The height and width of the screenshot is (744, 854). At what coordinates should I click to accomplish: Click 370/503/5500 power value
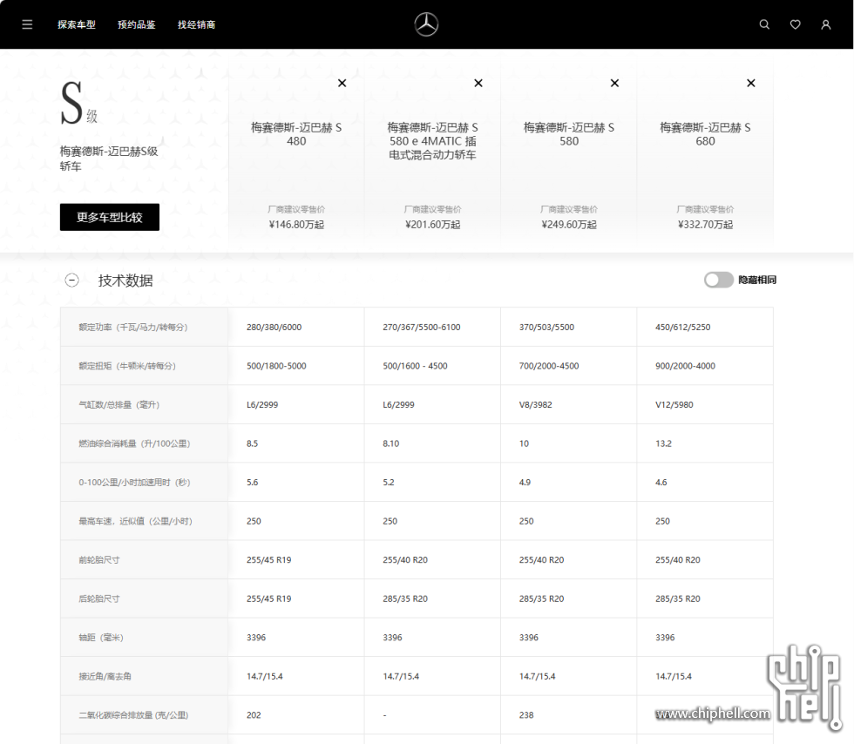pos(546,328)
